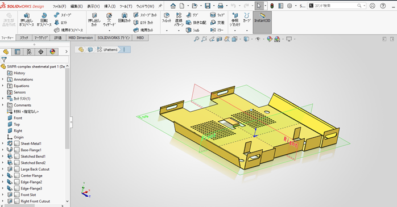Select the Mirror tool (ミラー)
Screen dimensions: 397x207
(217, 30)
